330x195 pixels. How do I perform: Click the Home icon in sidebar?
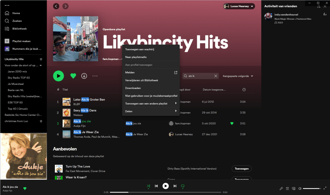[7, 13]
